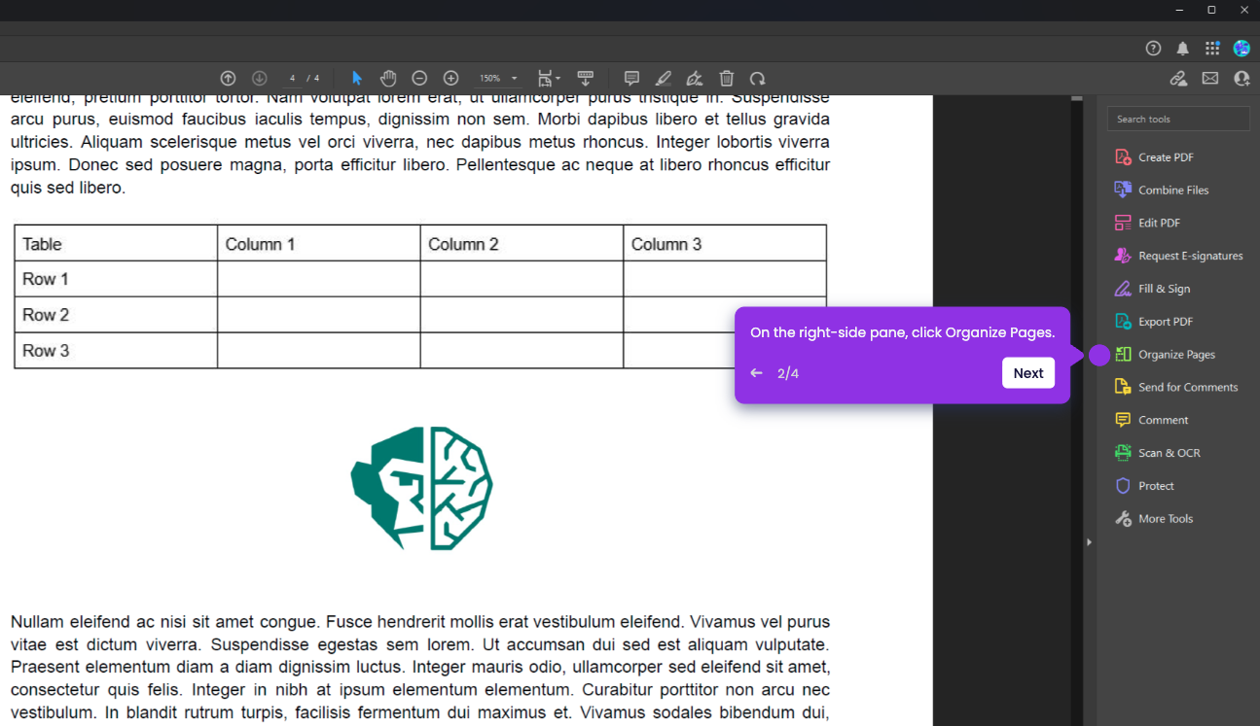
Task: Click the Search tools field
Action: tap(1178, 119)
